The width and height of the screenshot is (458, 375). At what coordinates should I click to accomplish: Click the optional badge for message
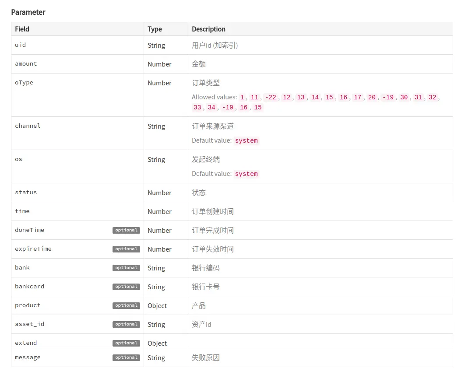pos(126,357)
